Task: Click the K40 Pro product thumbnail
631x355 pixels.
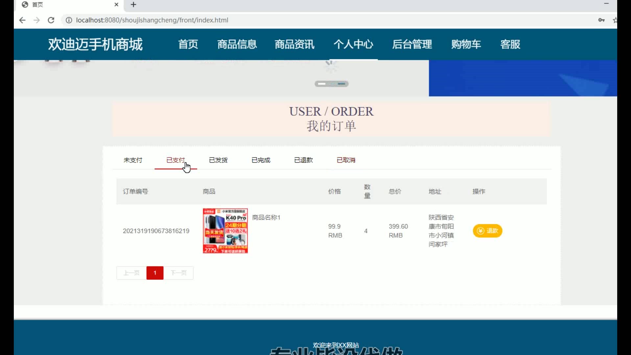Action: point(225,231)
